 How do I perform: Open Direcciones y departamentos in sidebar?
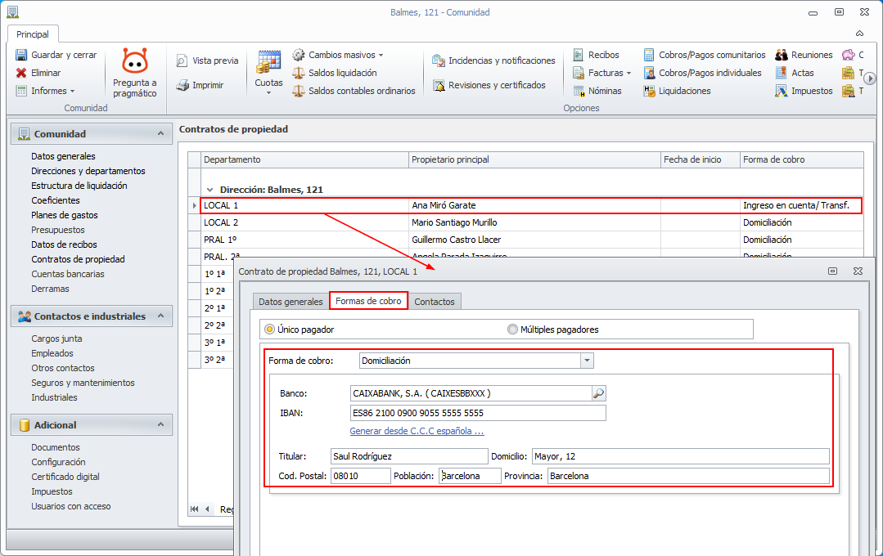pyautogui.click(x=88, y=171)
